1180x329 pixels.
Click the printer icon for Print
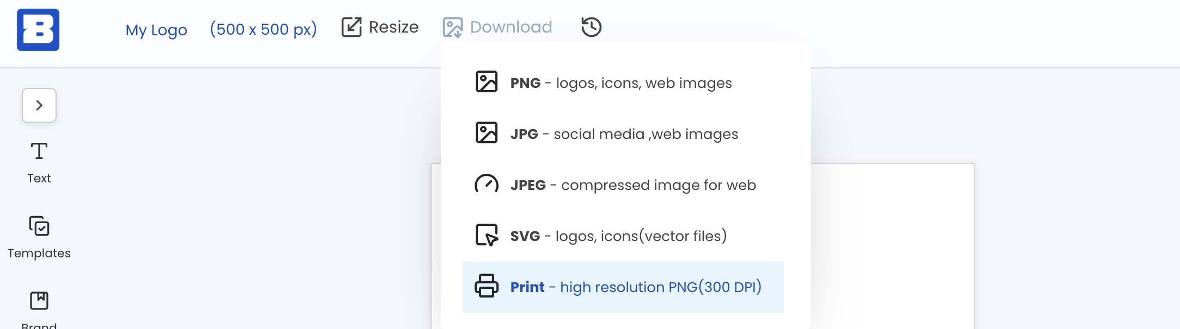(486, 286)
